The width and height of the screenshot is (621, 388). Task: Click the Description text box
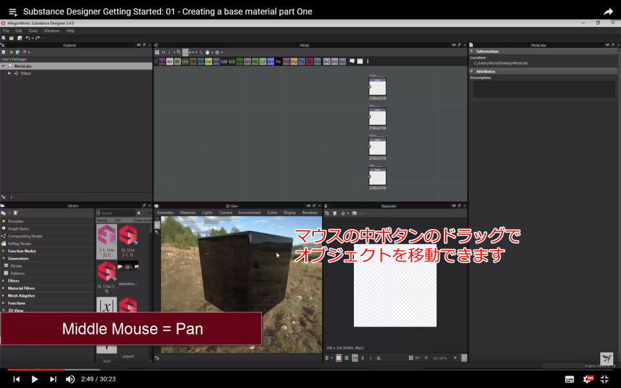tap(544, 89)
